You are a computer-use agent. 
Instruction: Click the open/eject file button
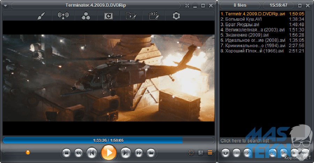151,153
